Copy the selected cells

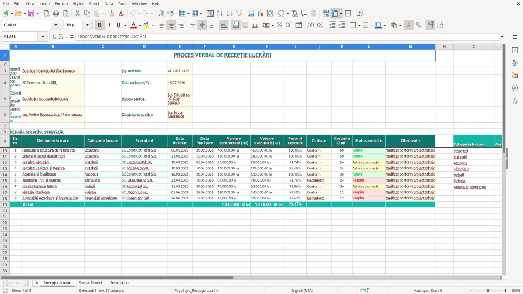(87, 14)
